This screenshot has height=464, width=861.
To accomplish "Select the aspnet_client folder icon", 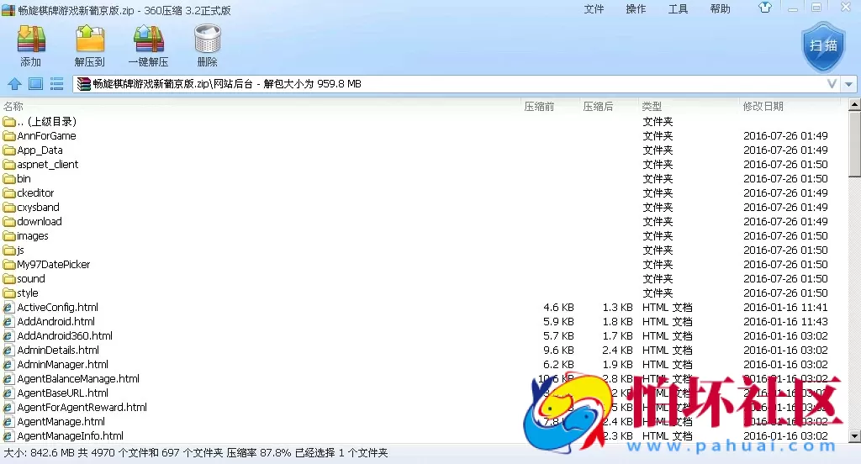I will coord(8,164).
